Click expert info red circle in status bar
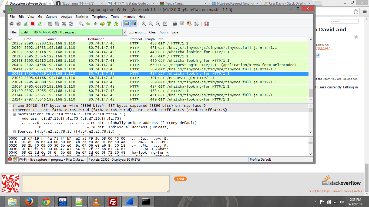Viewport: 369px width, 207px height. click(x=10, y=159)
